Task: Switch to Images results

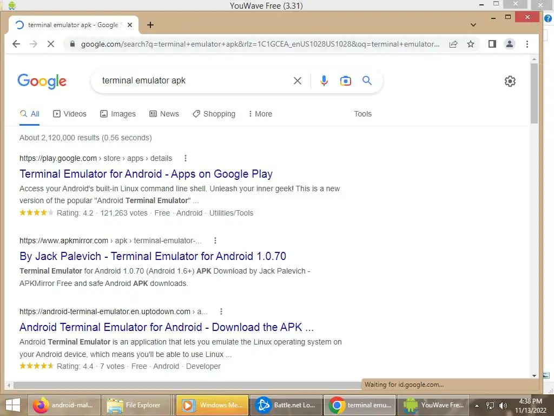Action: pyautogui.click(x=118, y=114)
